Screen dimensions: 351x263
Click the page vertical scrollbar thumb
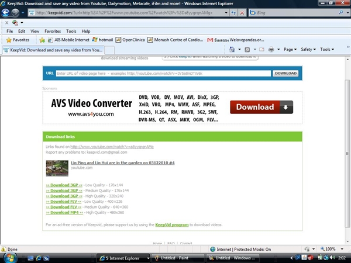[x=347, y=153]
